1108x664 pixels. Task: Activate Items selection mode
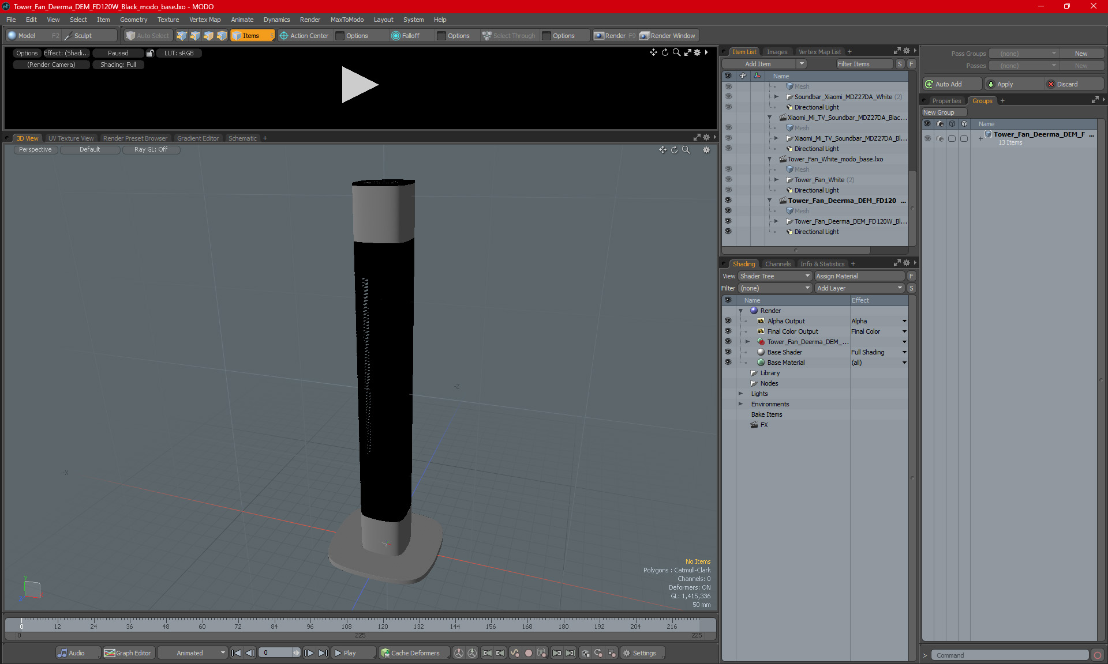(x=252, y=36)
